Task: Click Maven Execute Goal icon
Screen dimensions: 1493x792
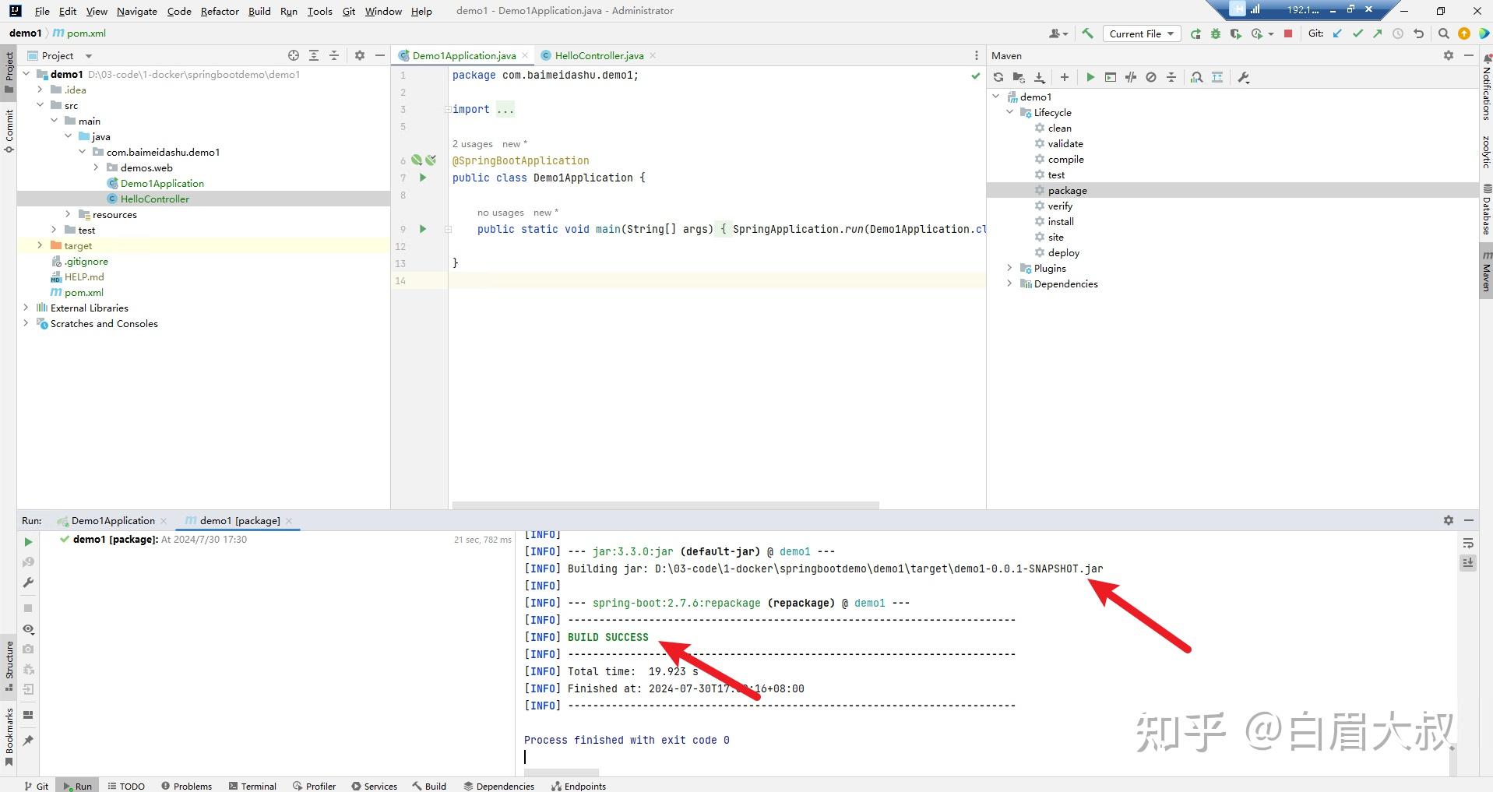Action: click(1111, 77)
